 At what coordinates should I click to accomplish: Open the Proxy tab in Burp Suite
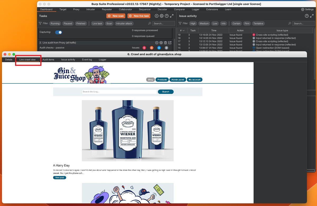(x=76, y=9)
